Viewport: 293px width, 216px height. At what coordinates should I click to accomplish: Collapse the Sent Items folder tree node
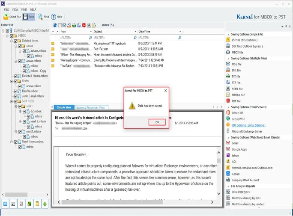[x=12, y=101]
